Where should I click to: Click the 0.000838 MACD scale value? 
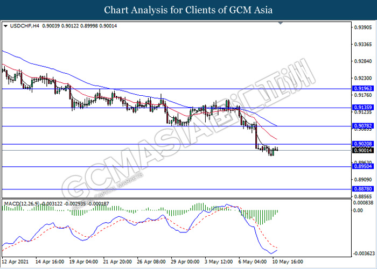pos(364,203)
